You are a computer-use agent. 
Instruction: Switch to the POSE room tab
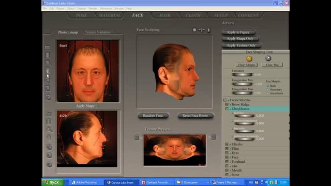click(x=81, y=16)
